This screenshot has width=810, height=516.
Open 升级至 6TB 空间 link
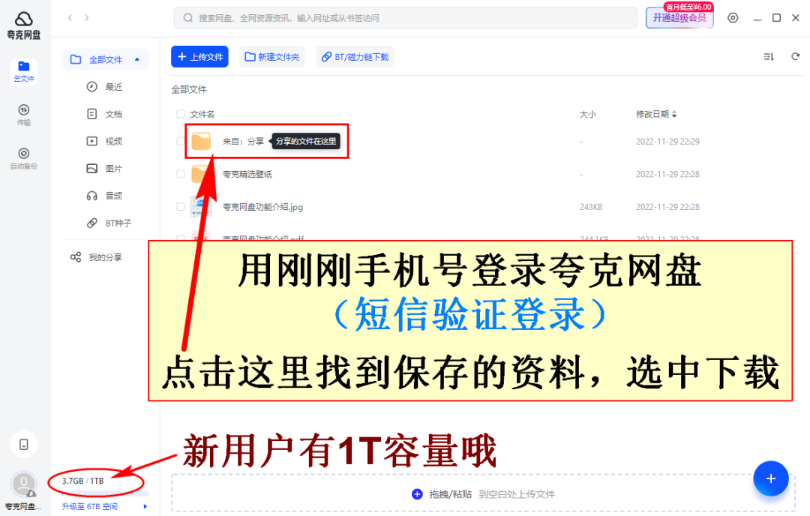coord(90,506)
